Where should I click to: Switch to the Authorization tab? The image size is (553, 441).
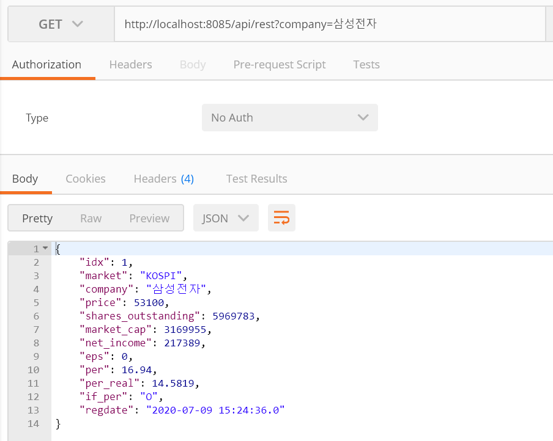coord(46,65)
